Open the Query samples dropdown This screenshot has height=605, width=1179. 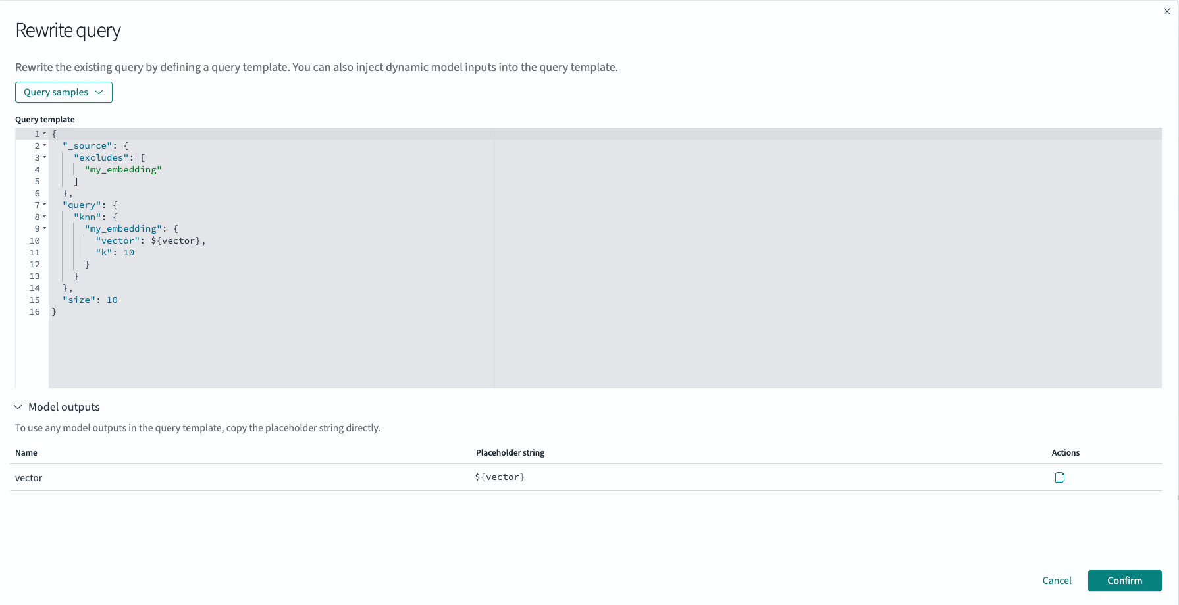[x=63, y=92]
